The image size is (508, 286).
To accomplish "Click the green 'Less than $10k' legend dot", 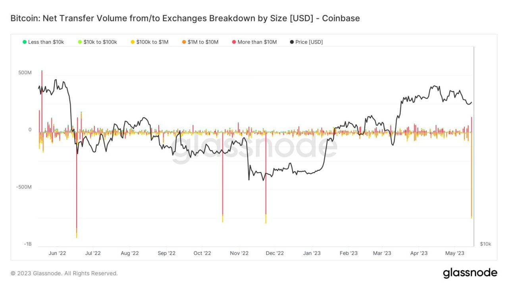I will click(25, 42).
